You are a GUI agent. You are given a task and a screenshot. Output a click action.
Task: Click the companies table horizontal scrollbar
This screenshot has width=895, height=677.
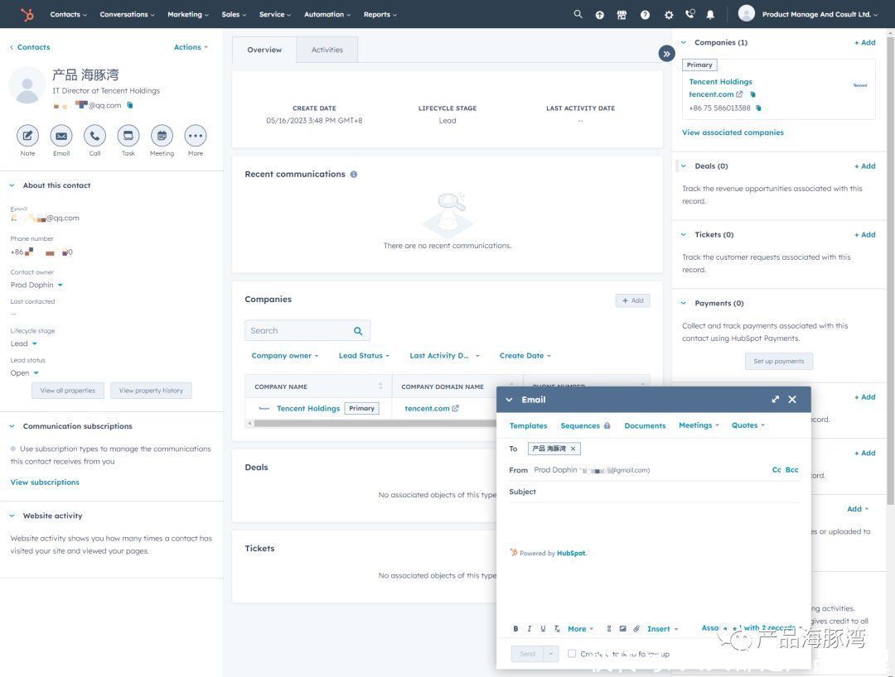375,424
